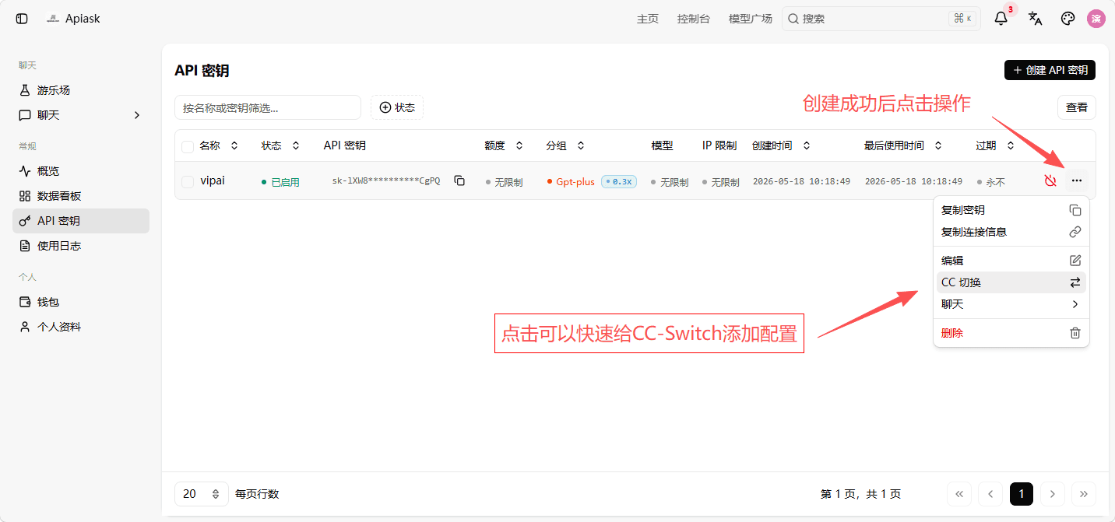The image size is (1115, 522).
Task: Sort by 分组 column
Action: coord(565,145)
